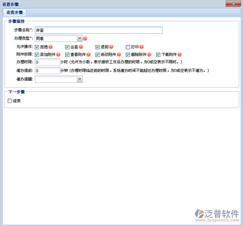Check the 结束 next-step checkbox
The image size is (243, 226).
(10, 101)
